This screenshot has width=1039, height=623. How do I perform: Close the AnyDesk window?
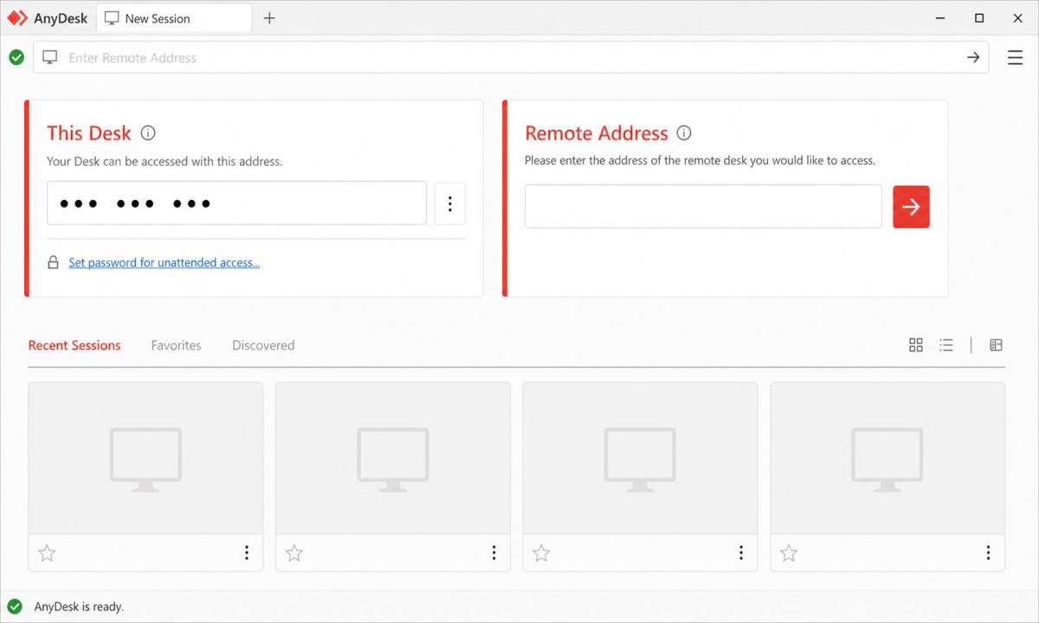coord(1017,18)
